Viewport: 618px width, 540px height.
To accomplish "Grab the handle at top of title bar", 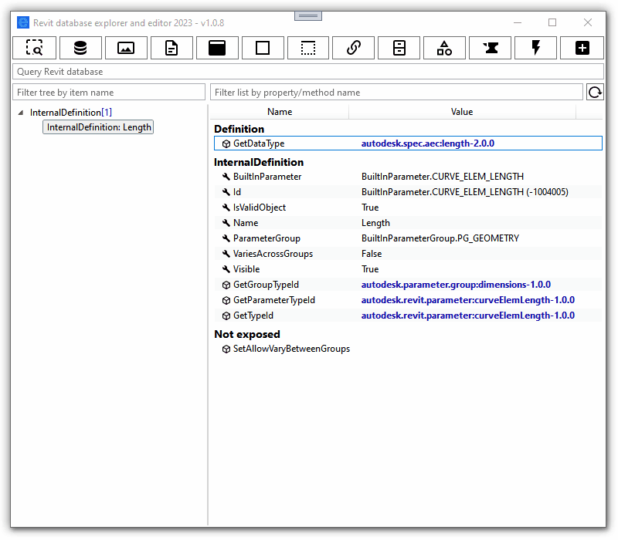I will [x=308, y=16].
